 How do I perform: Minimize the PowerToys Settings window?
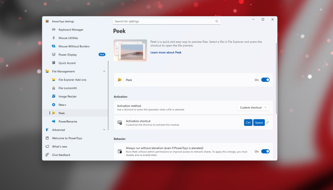click(253, 20)
